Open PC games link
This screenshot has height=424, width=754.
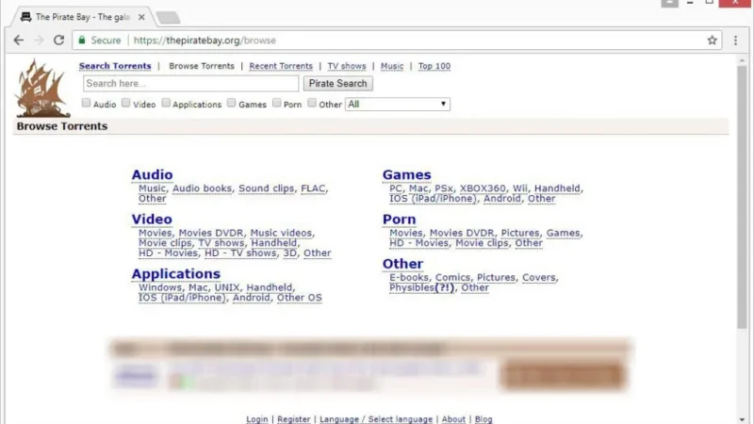tap(396, 188)
